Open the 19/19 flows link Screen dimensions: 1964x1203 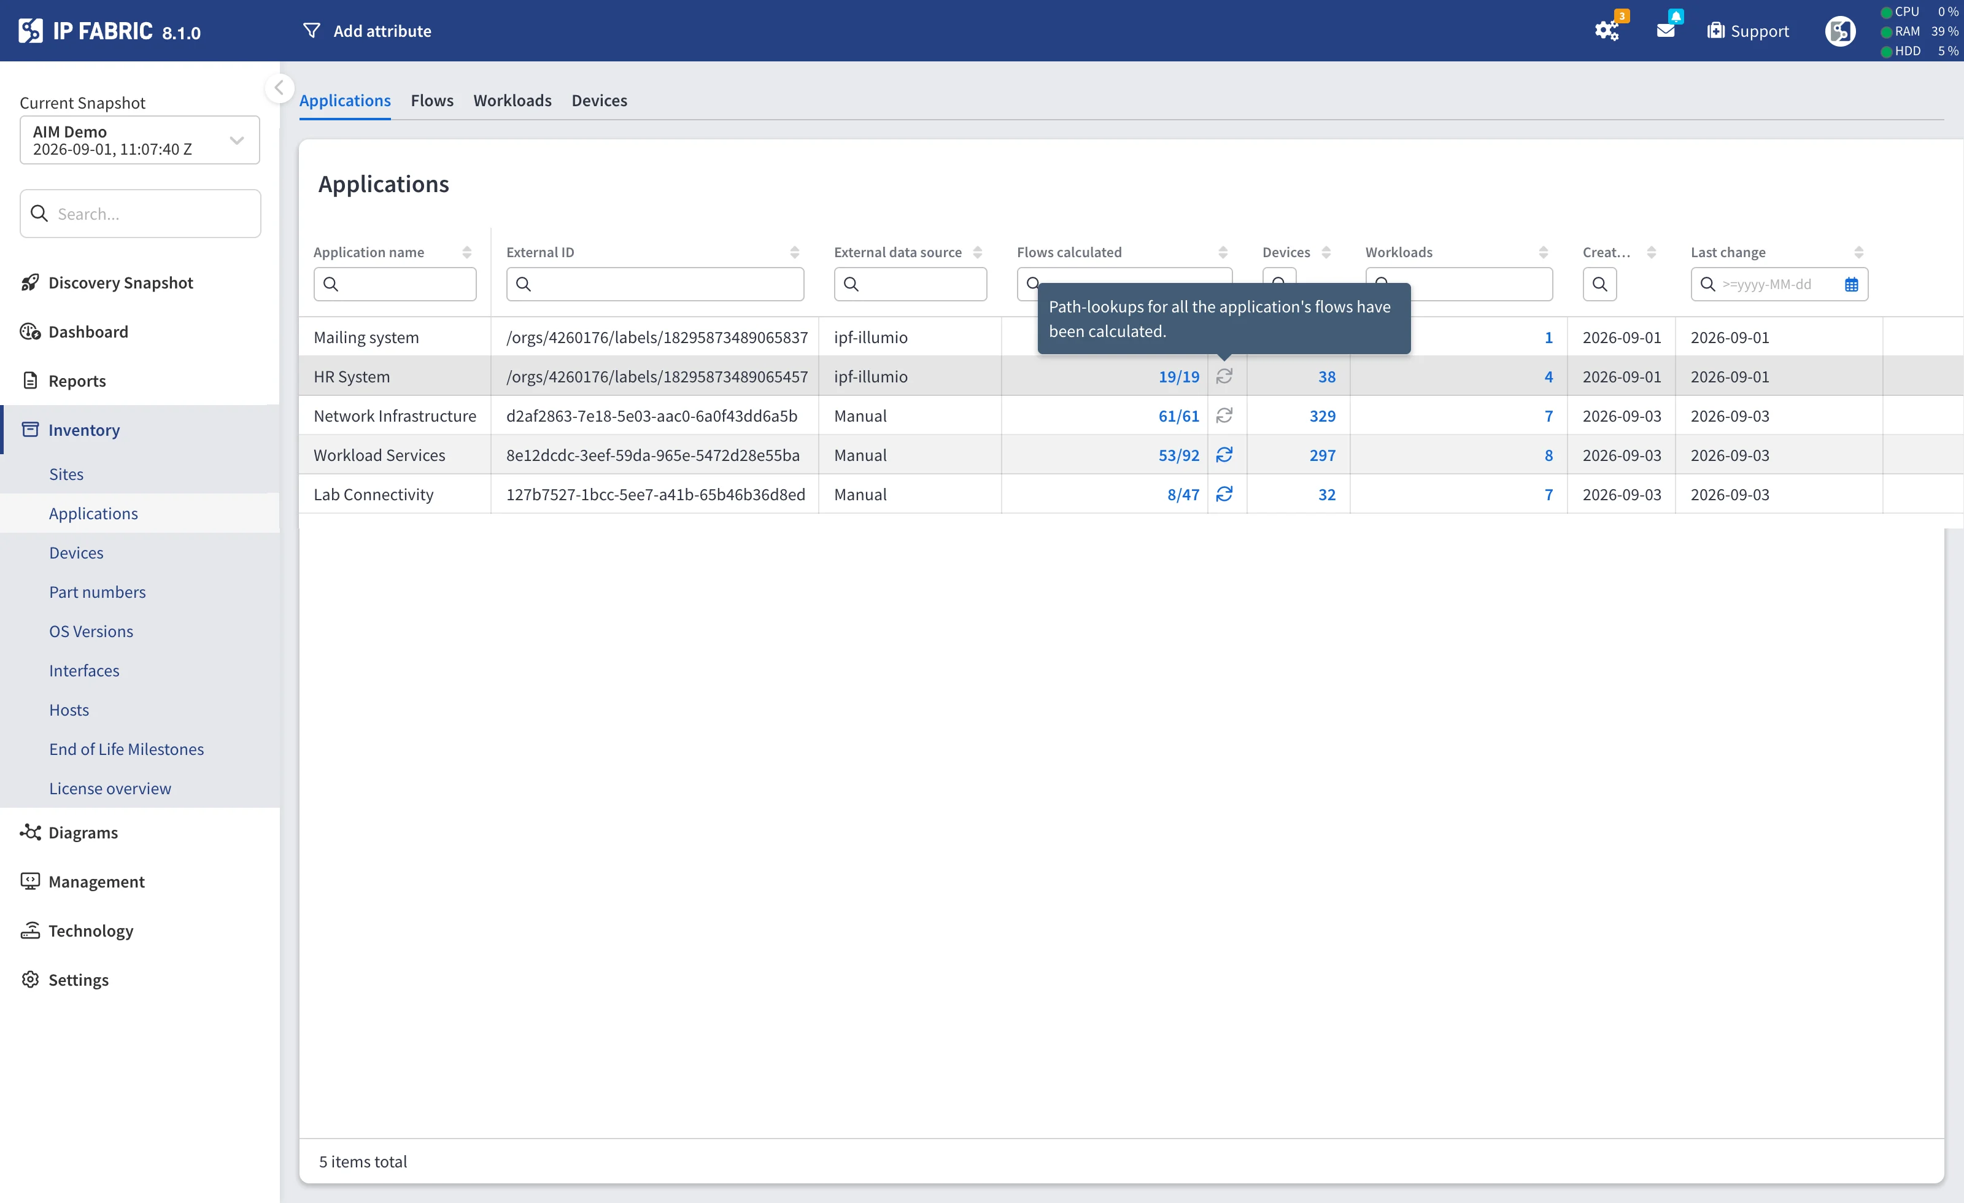tap(1179, 376)
